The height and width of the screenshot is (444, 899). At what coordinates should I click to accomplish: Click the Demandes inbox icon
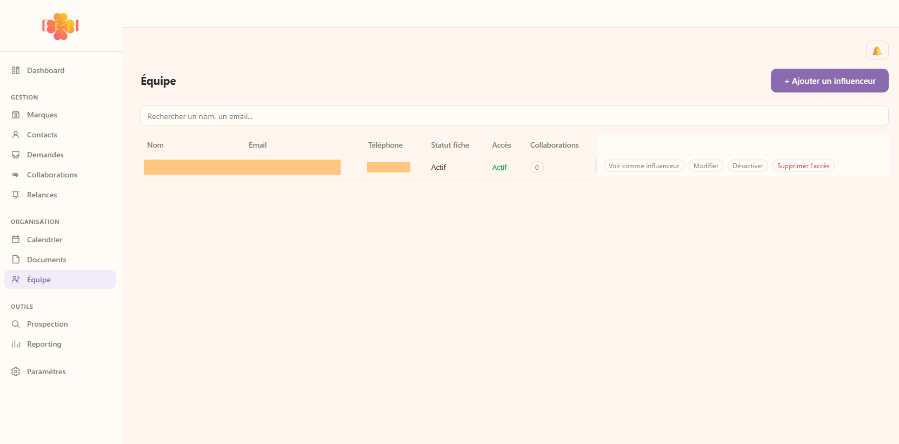pos(16,155)
